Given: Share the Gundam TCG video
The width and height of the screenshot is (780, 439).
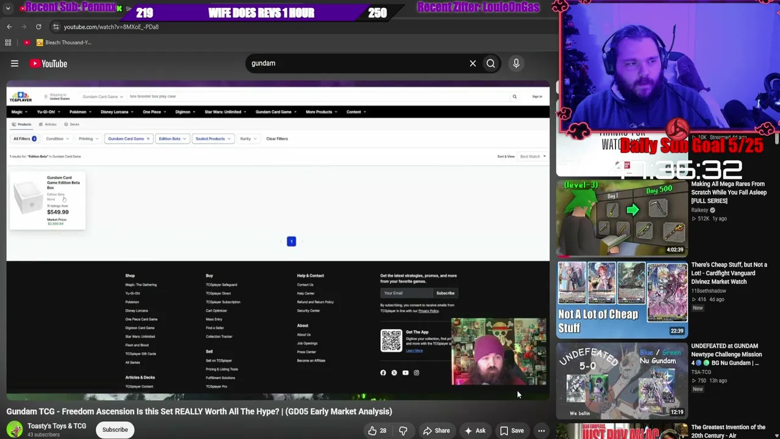Looking at the screenshot, I should [x=436, y=430].
